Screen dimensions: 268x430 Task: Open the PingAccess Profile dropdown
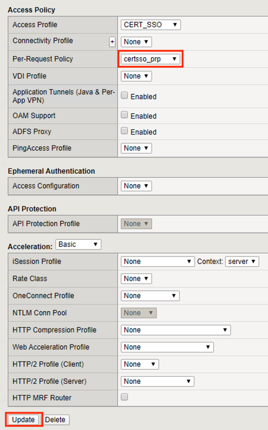click(136, 148)
